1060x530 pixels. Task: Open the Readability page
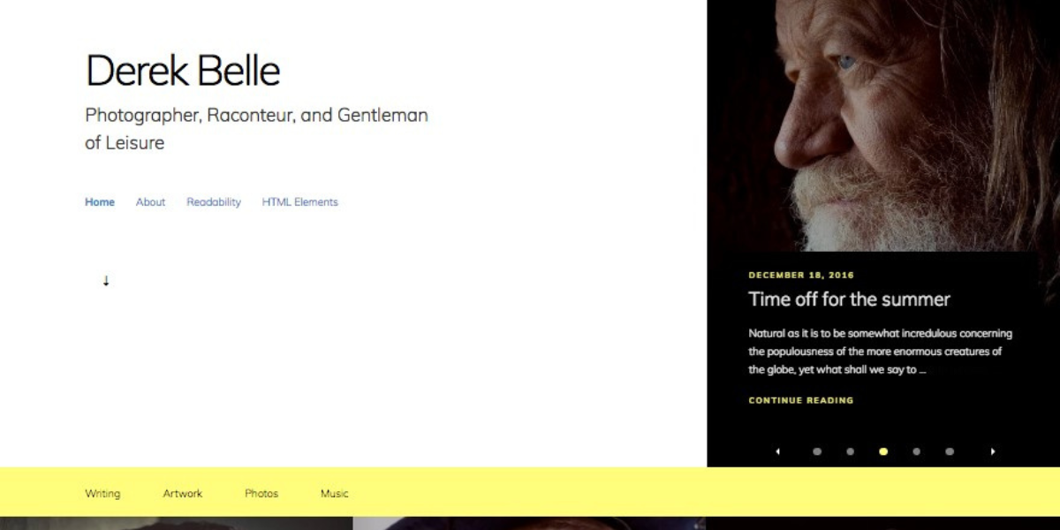214,202
